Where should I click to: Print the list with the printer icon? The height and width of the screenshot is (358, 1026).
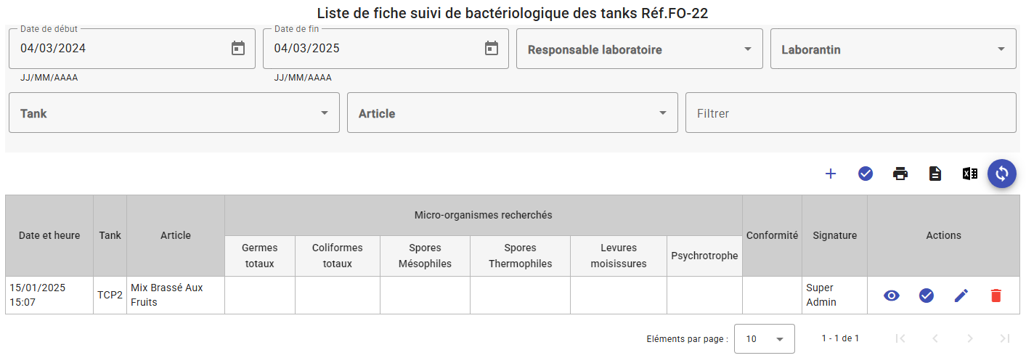pyautogui.click(x=900, y=174)
